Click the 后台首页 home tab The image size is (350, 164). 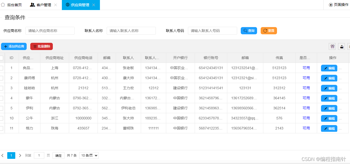(12, 5)
